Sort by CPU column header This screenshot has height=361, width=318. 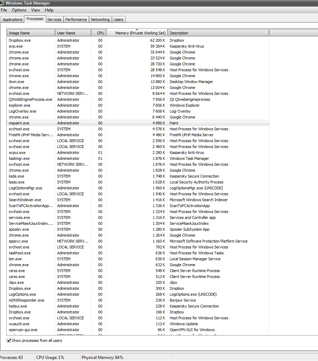pyautogui.click(x=99, y=33)
